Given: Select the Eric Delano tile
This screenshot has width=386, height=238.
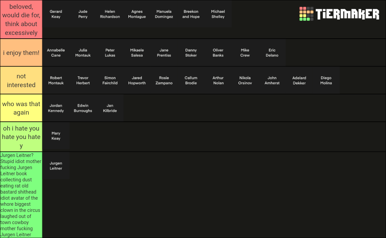Looking at the screenshot, I should coord(272,53).
